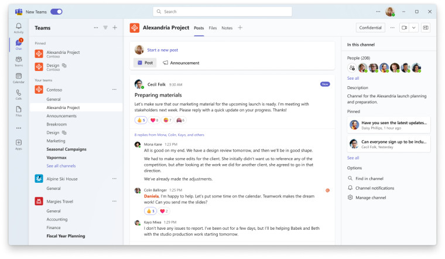
Task: Open more options for Contoso team
Action: 114,90
